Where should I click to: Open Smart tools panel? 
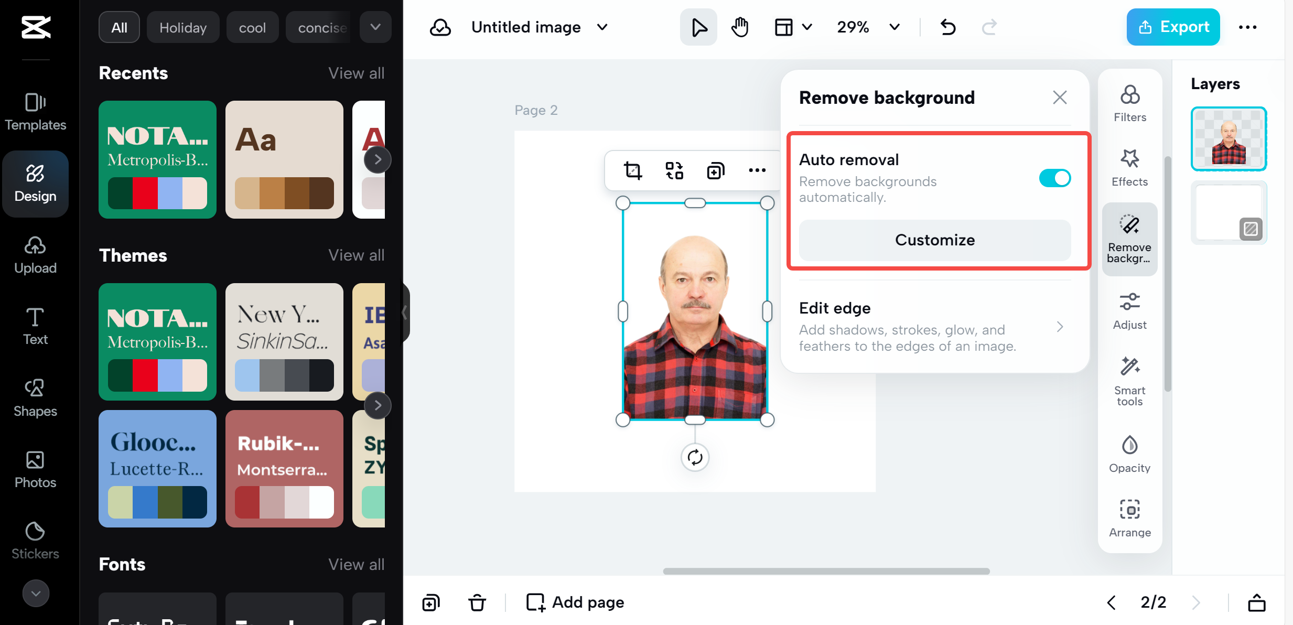coord(1129,381)
